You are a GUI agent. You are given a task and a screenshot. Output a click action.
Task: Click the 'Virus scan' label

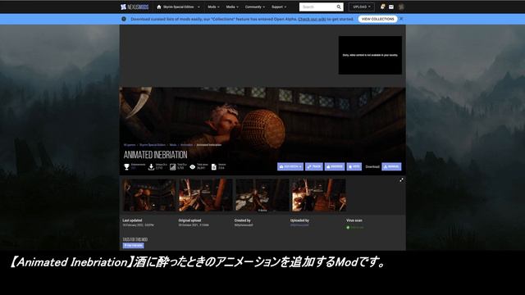(354, 220)
